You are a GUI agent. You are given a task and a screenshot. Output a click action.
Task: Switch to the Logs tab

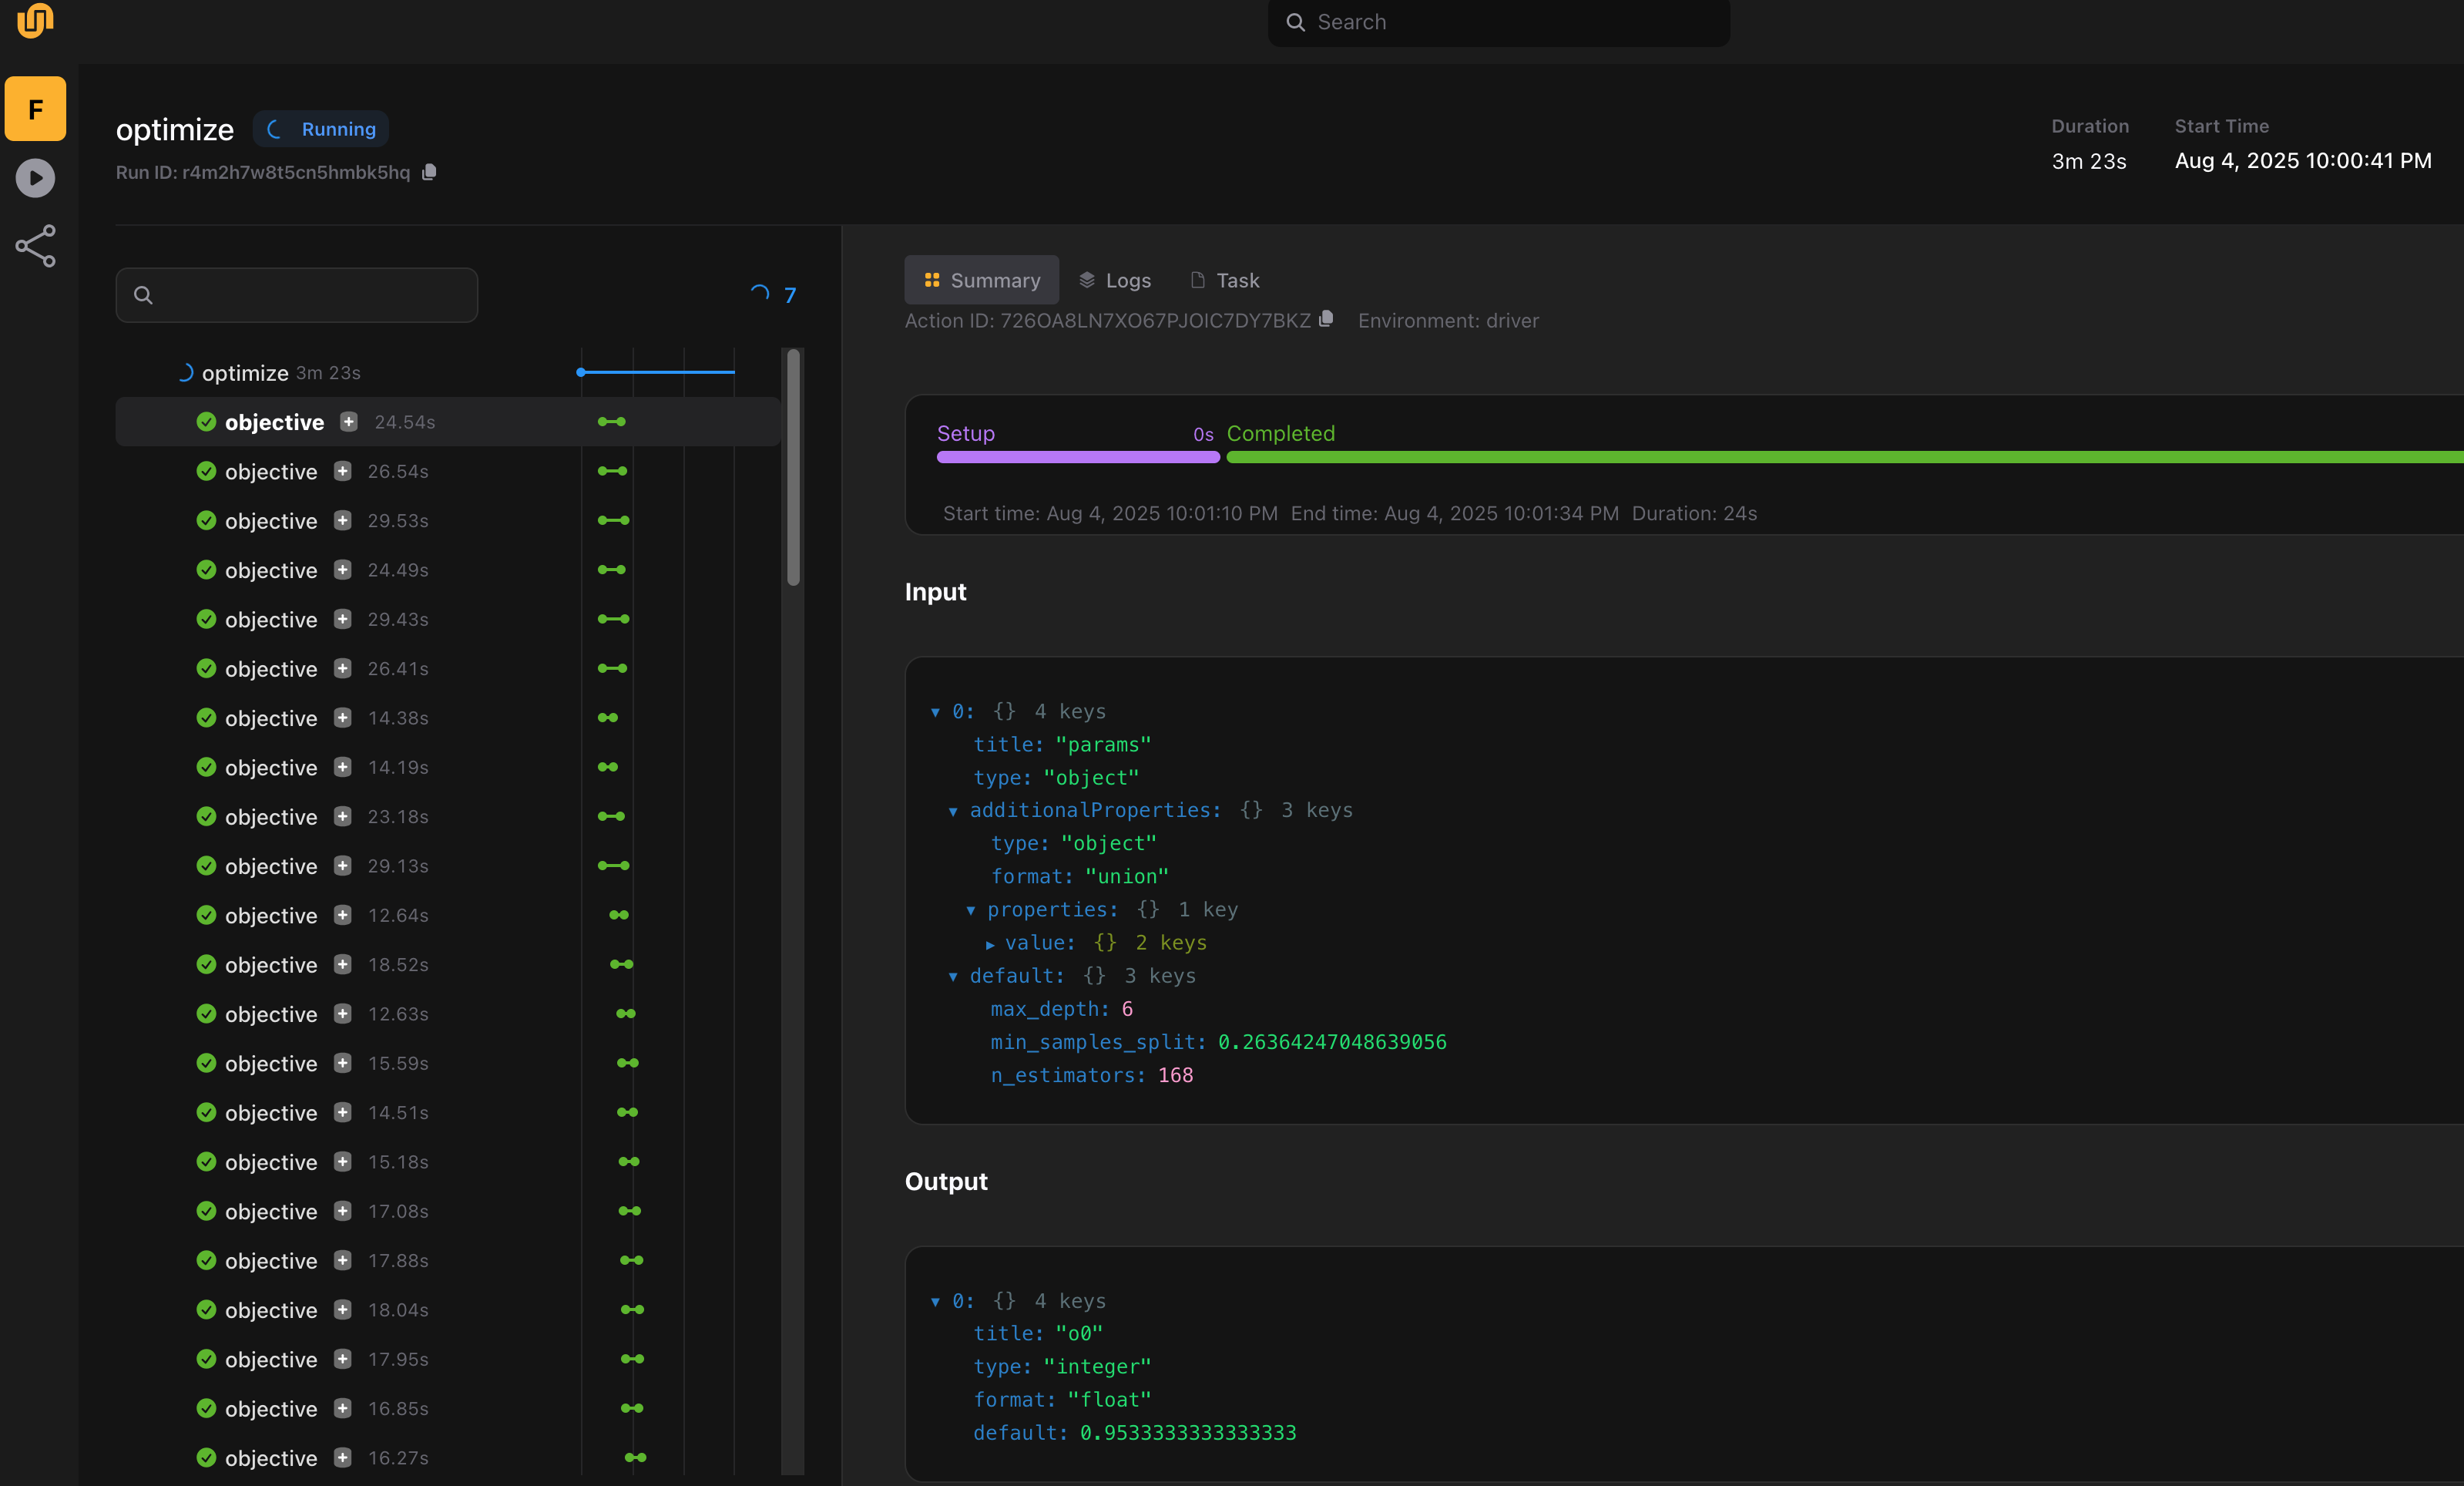pos(1115,281)
